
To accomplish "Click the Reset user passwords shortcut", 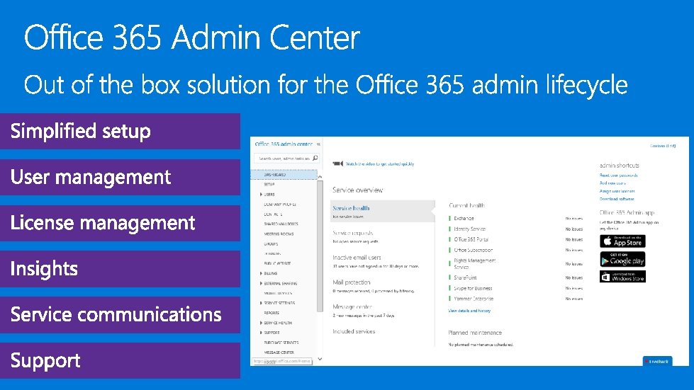I will pos(618,176).
